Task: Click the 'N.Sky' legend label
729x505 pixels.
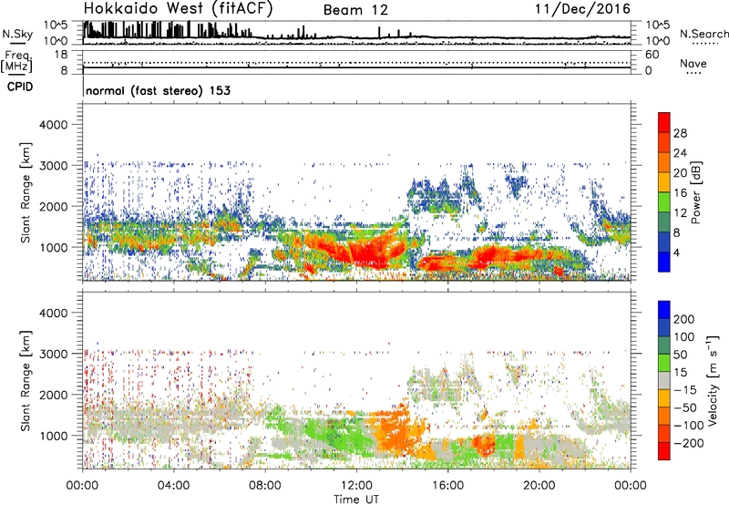Action: 17,34
